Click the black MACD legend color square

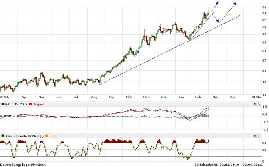[2, 105]
